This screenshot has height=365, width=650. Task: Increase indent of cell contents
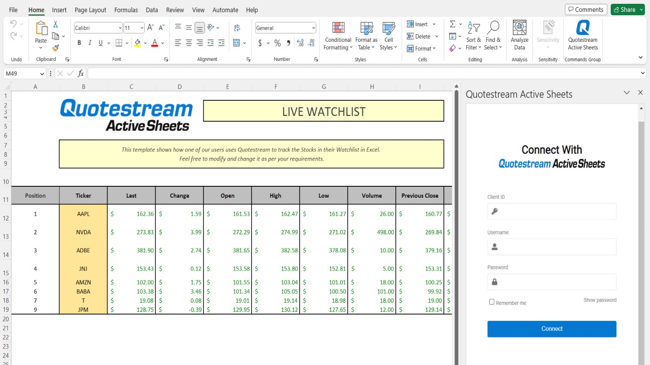click(221, 43)
